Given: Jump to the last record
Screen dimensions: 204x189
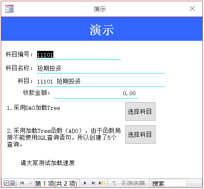Looking at the screenshot, I should (x=93, y=183).
